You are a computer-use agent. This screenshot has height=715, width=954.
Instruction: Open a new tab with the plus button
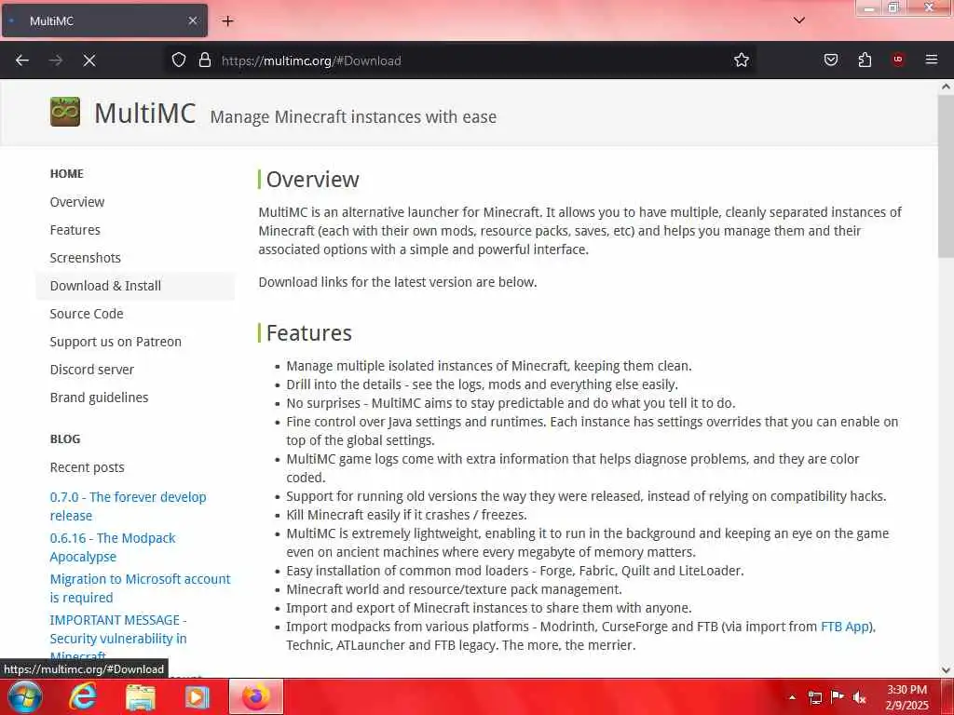[227, 21]
